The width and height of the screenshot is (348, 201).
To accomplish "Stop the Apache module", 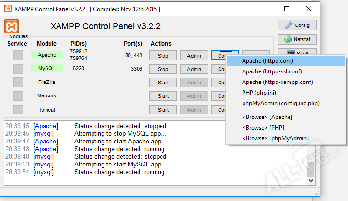I will (x=163, y=56).
